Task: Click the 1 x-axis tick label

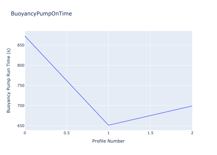Action: [x=108, y=133]
